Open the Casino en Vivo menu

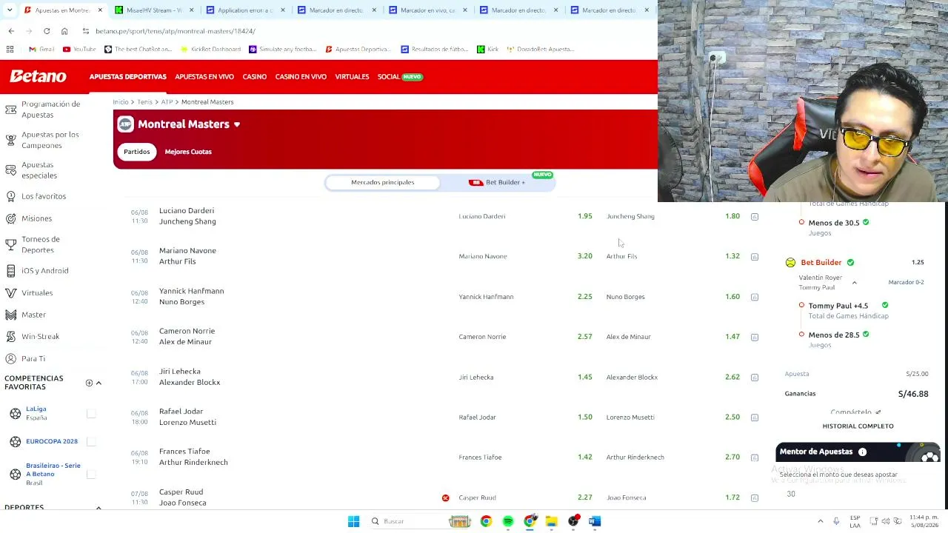tap(301, 77)
